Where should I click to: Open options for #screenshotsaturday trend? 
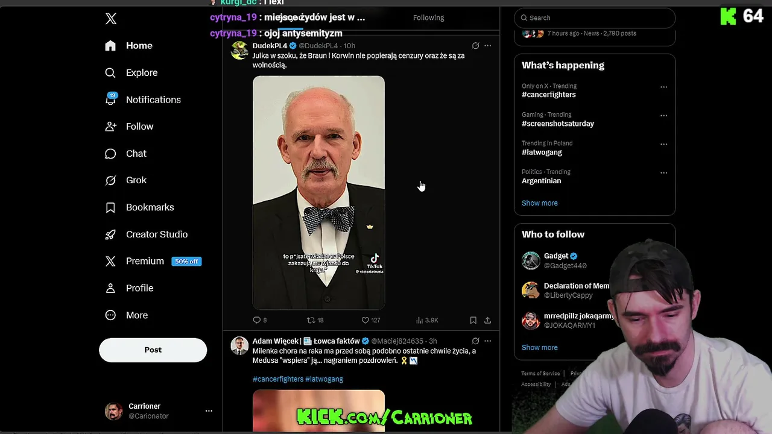tap(663, 116)
